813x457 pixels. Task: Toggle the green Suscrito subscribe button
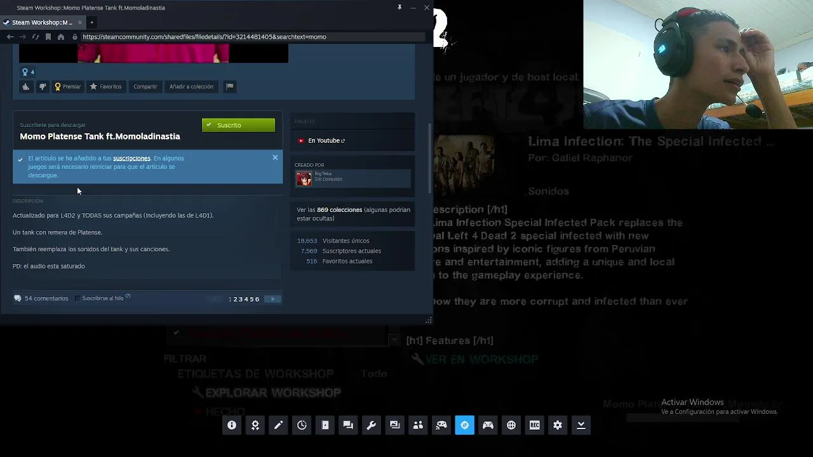(238, 125)
